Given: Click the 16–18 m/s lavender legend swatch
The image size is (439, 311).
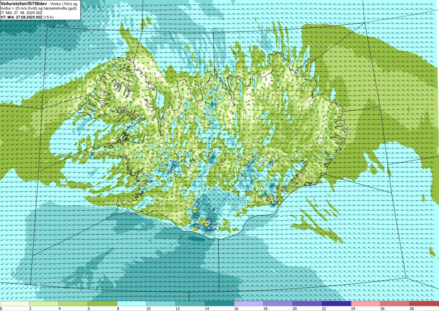Looking at the screenshot, I should (249, 303).
